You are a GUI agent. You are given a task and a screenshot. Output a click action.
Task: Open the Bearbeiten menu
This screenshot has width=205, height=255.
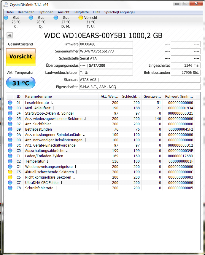pyautogui.click(x=26, y=12)
